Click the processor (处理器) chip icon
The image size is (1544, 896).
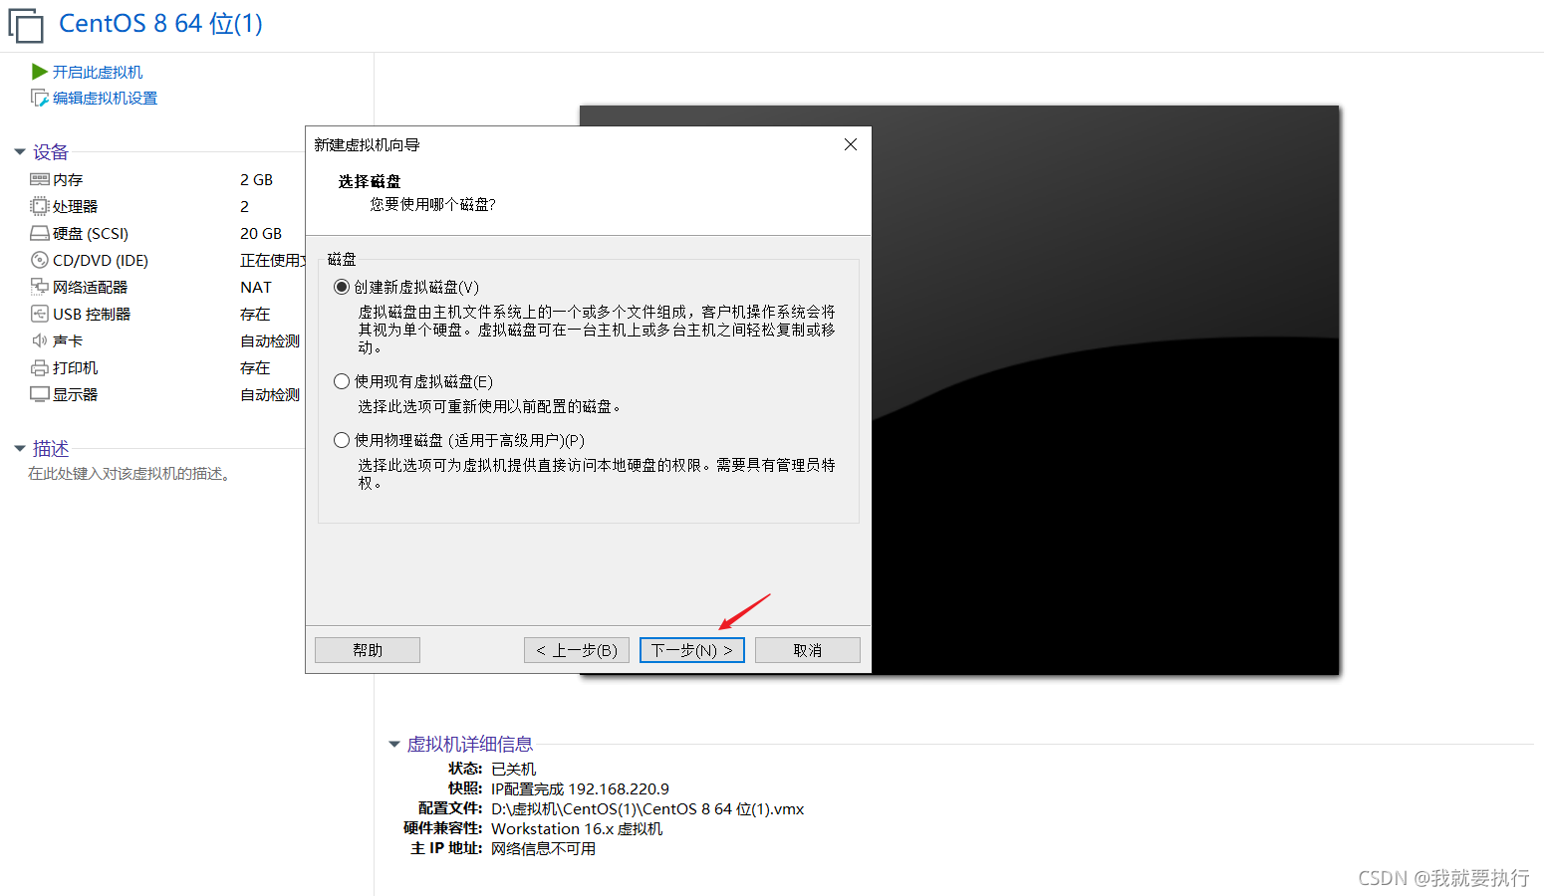[40, 206]
